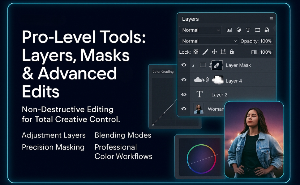
Task: Click the smart object filter icon
Action: 267,30
